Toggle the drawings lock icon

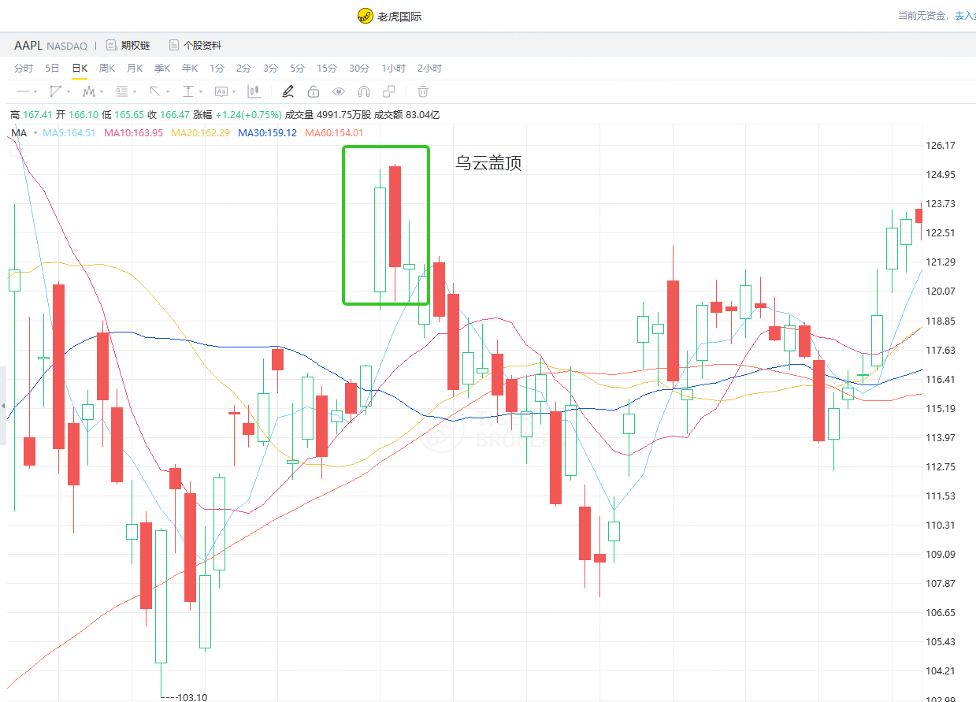pyautogui.click(x=314, y=91)
